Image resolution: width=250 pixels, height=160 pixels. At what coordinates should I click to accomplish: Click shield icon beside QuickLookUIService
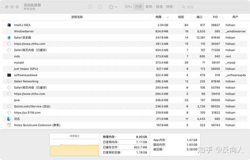9,106
